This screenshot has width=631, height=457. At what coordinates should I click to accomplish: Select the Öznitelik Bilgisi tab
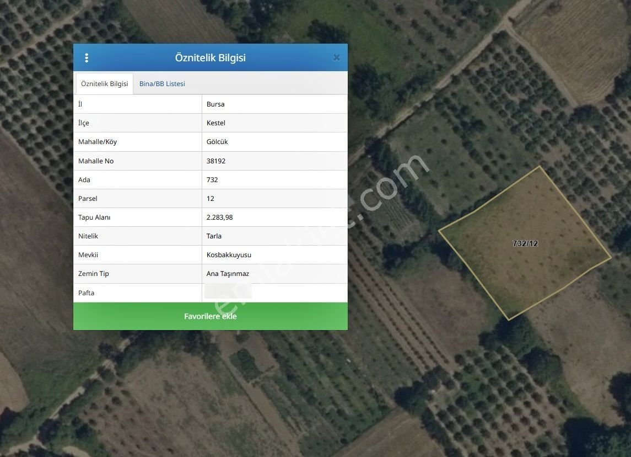(x=104, y=84)
